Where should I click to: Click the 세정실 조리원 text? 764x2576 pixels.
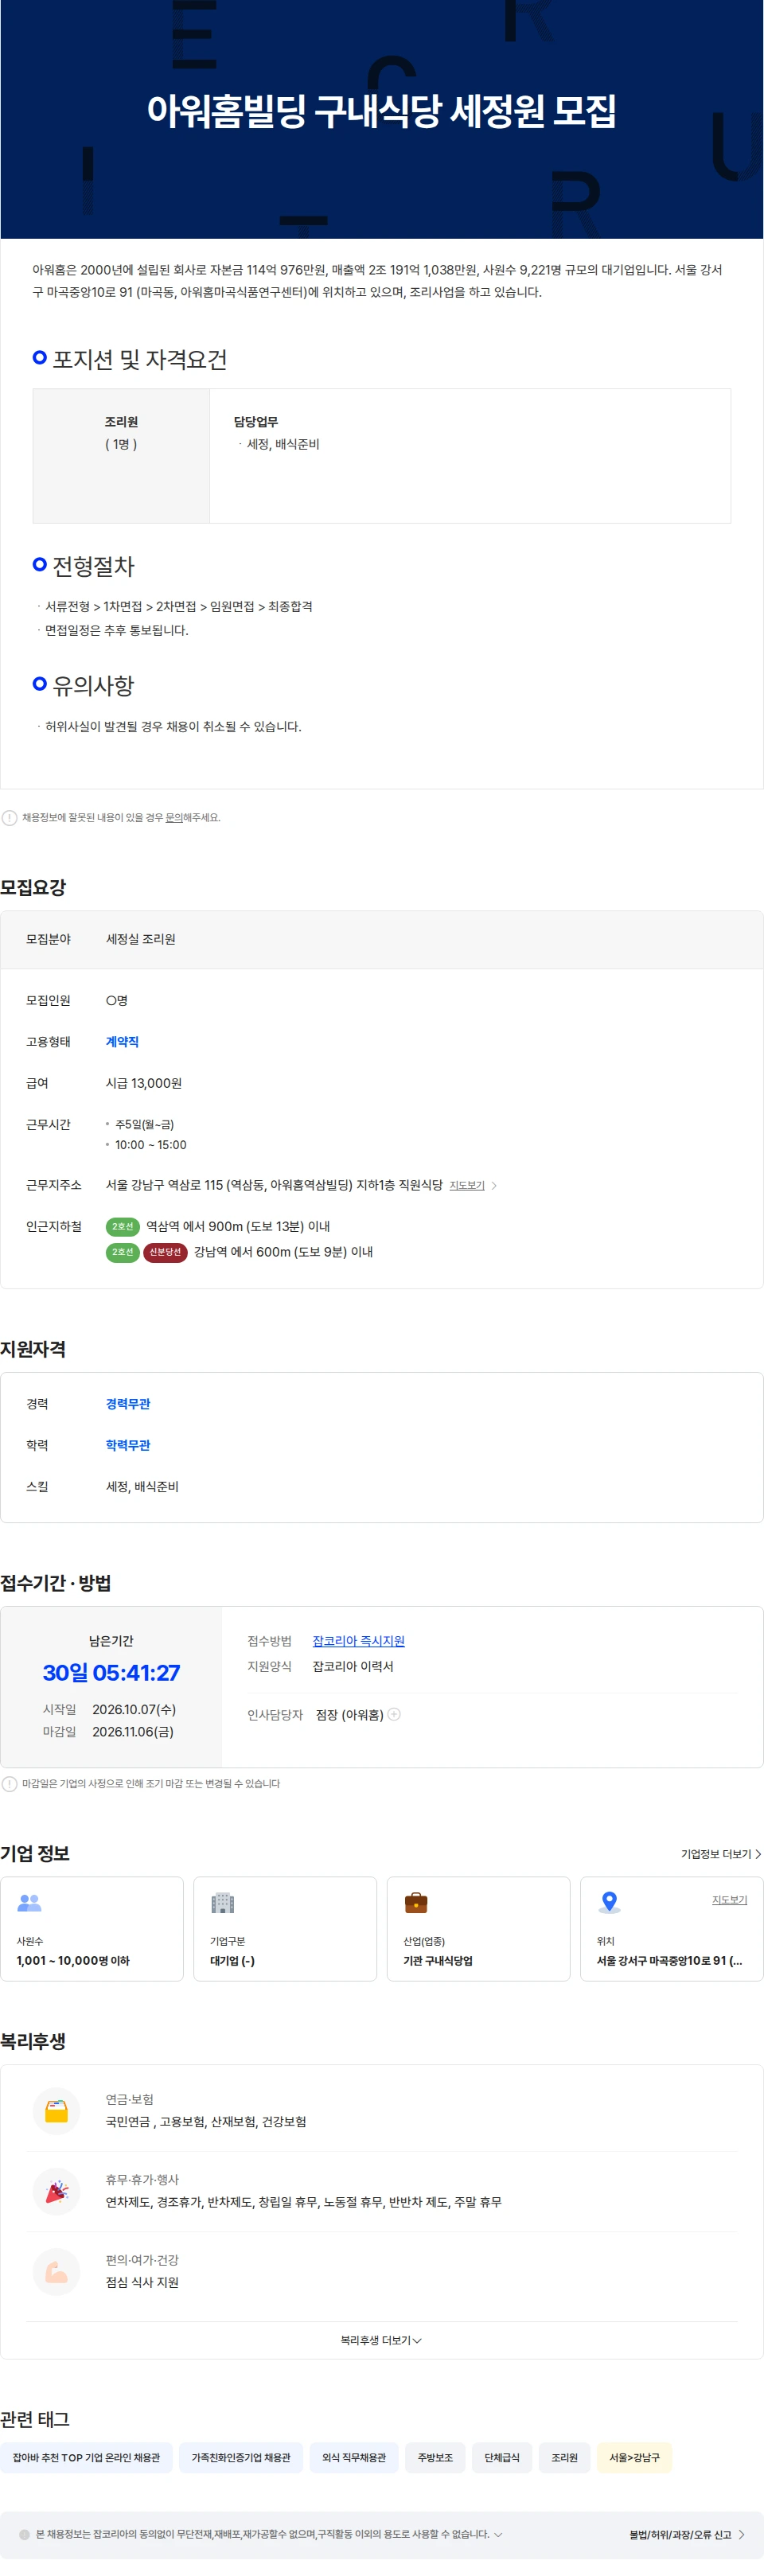coord(141,939)
